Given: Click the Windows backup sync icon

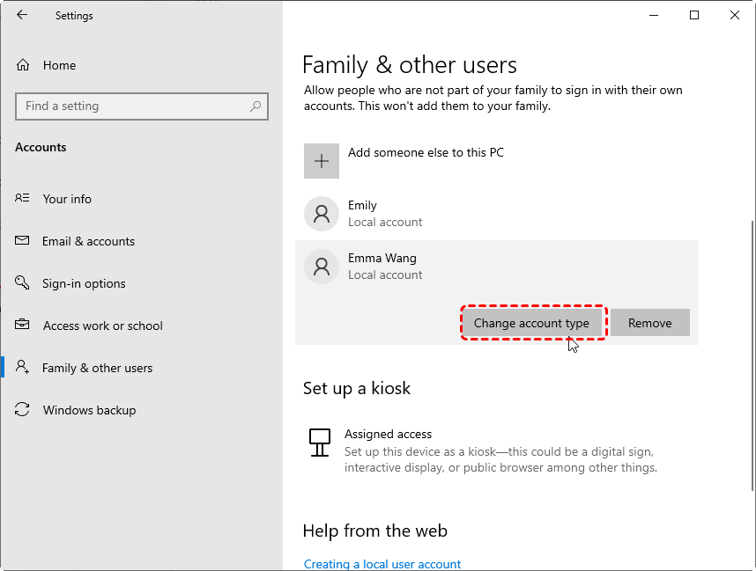Looking at the screenshot, I should 24,410.
